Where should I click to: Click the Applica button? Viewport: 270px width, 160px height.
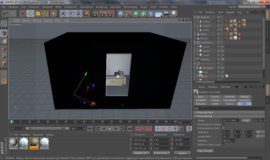[182, 153]
